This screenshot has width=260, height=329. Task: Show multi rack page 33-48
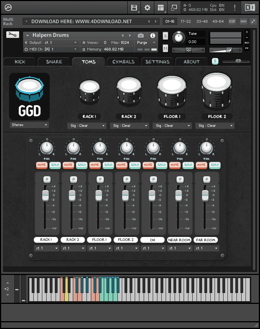(202, 22)
